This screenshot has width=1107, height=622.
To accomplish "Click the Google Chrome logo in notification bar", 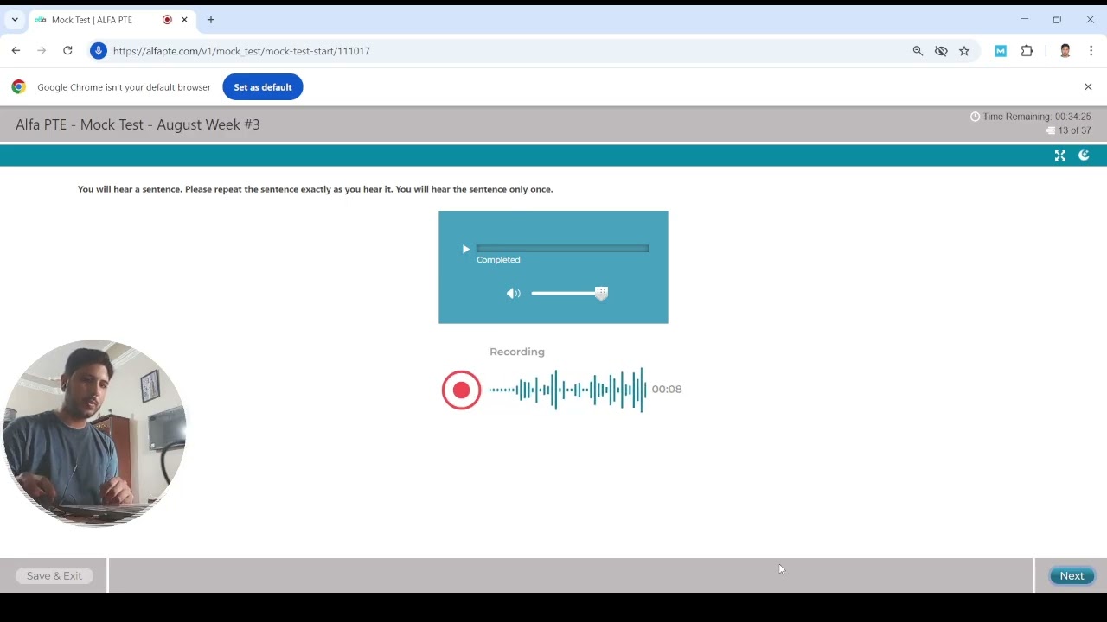I will click(18, 87).
